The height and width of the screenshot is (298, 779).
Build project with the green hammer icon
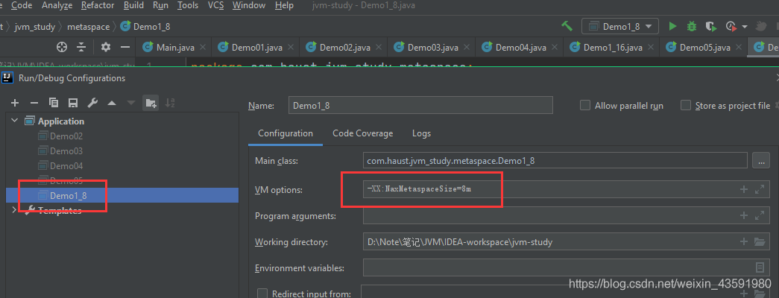coord(567,26)
